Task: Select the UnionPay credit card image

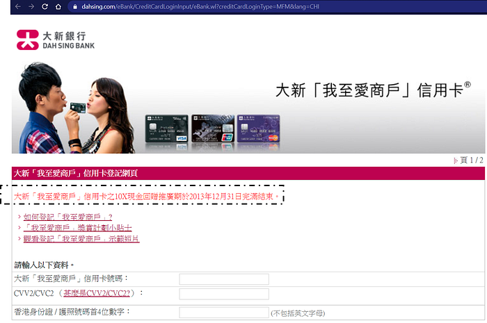Action: click(213, 129)
